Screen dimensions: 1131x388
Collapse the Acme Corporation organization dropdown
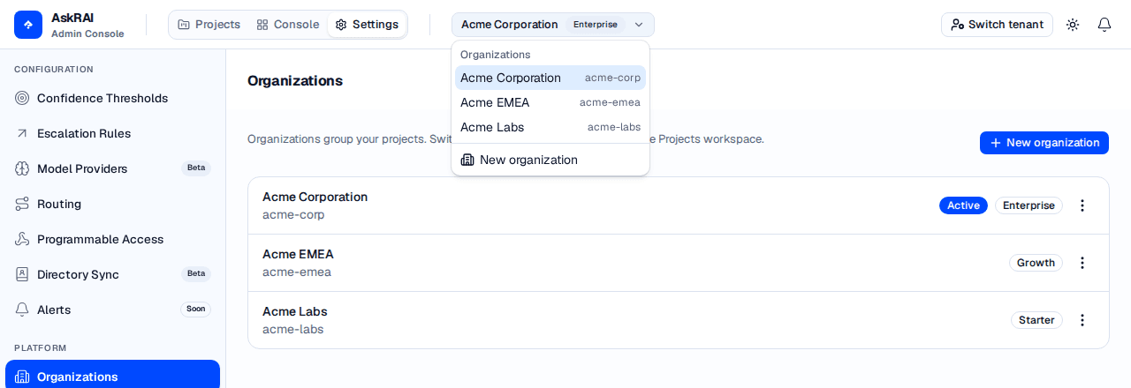click(553, 25)
